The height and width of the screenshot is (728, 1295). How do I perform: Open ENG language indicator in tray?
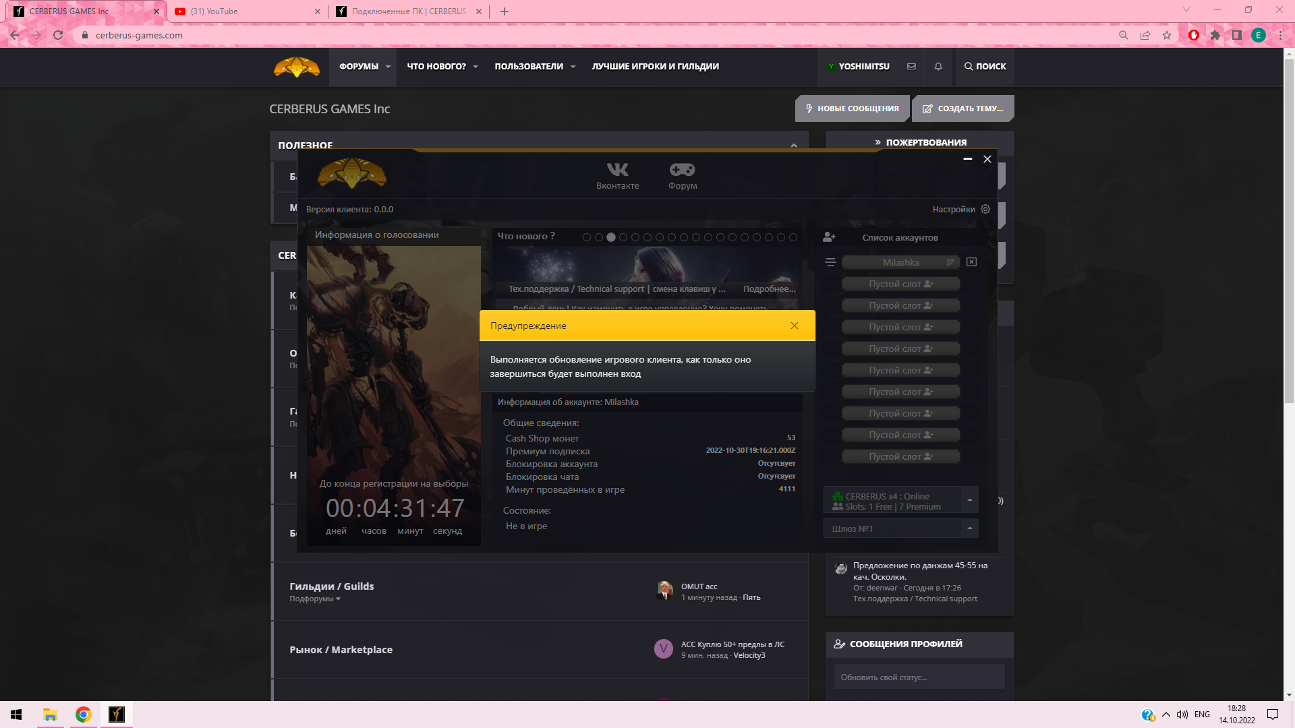[x=1202, y=715]
